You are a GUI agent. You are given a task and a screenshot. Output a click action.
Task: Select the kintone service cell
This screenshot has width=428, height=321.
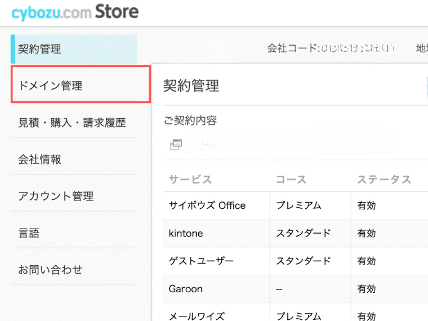[x=216, y=233]
